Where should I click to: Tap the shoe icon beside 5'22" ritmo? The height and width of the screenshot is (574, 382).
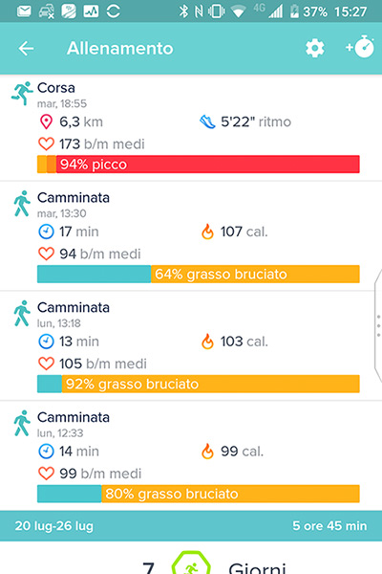pyautogui.click(x=207, y=121)
